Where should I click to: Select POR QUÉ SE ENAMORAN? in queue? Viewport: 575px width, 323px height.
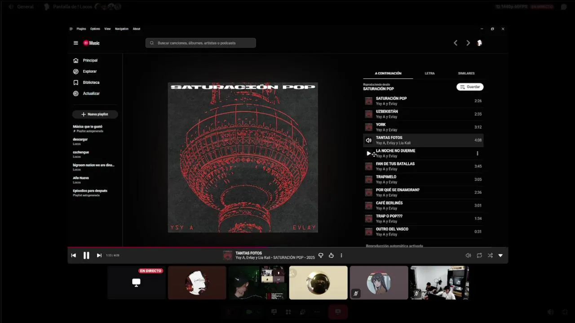click(423, 192)
